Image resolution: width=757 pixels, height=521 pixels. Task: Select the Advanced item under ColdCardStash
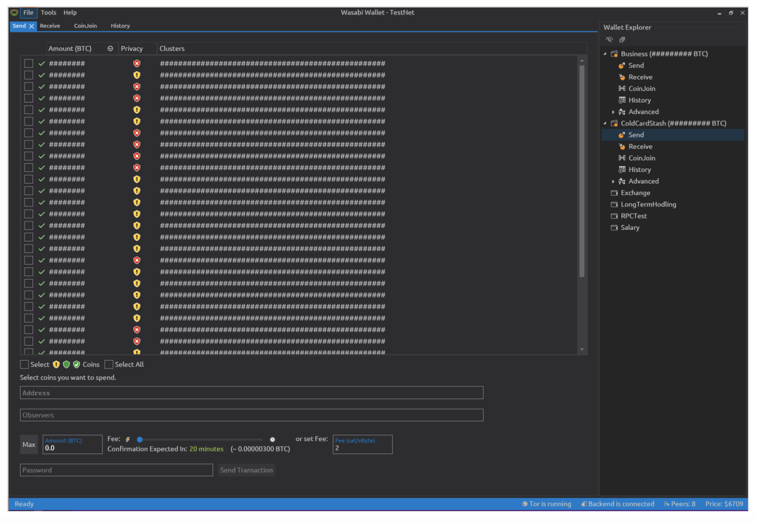tap(643, 181)
